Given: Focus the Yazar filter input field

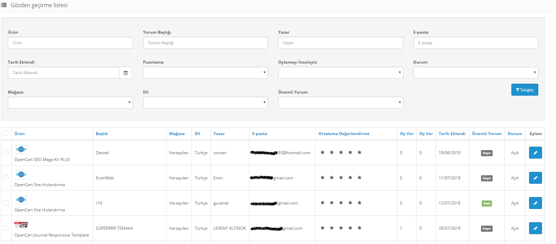Looking at the screenshot, I should [x=341, y=43].
